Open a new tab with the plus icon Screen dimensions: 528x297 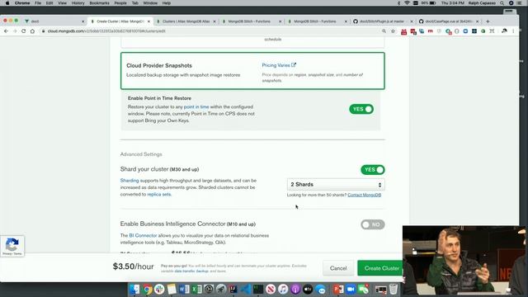488,21
